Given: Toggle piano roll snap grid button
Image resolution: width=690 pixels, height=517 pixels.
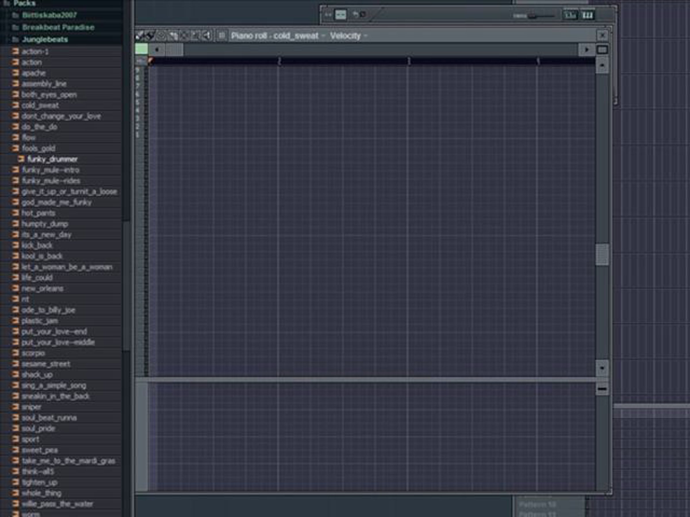Looking at the screenshot, I should coord(221,36).
